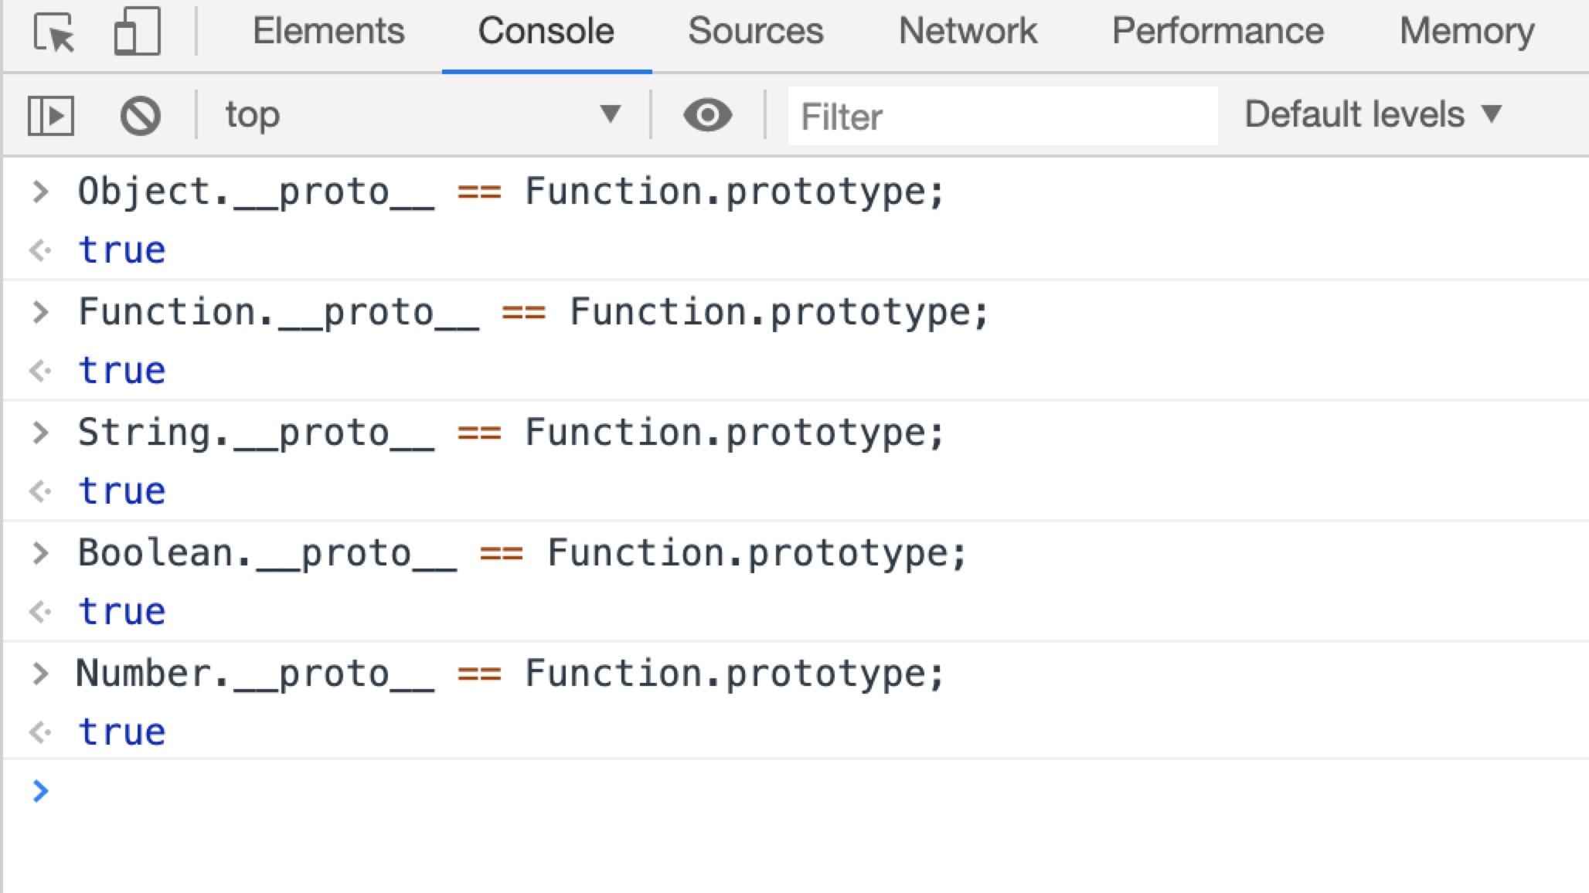Select the inspect element picker icon

(x=54, y=32)
